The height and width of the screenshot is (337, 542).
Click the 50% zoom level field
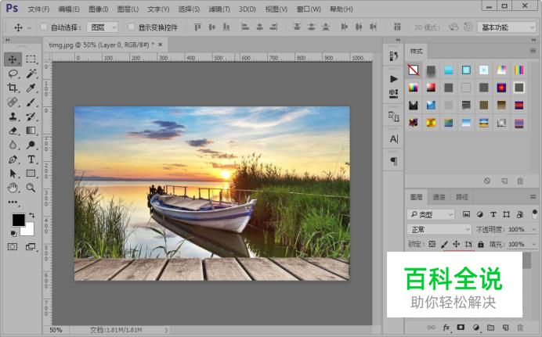[56, 330]
